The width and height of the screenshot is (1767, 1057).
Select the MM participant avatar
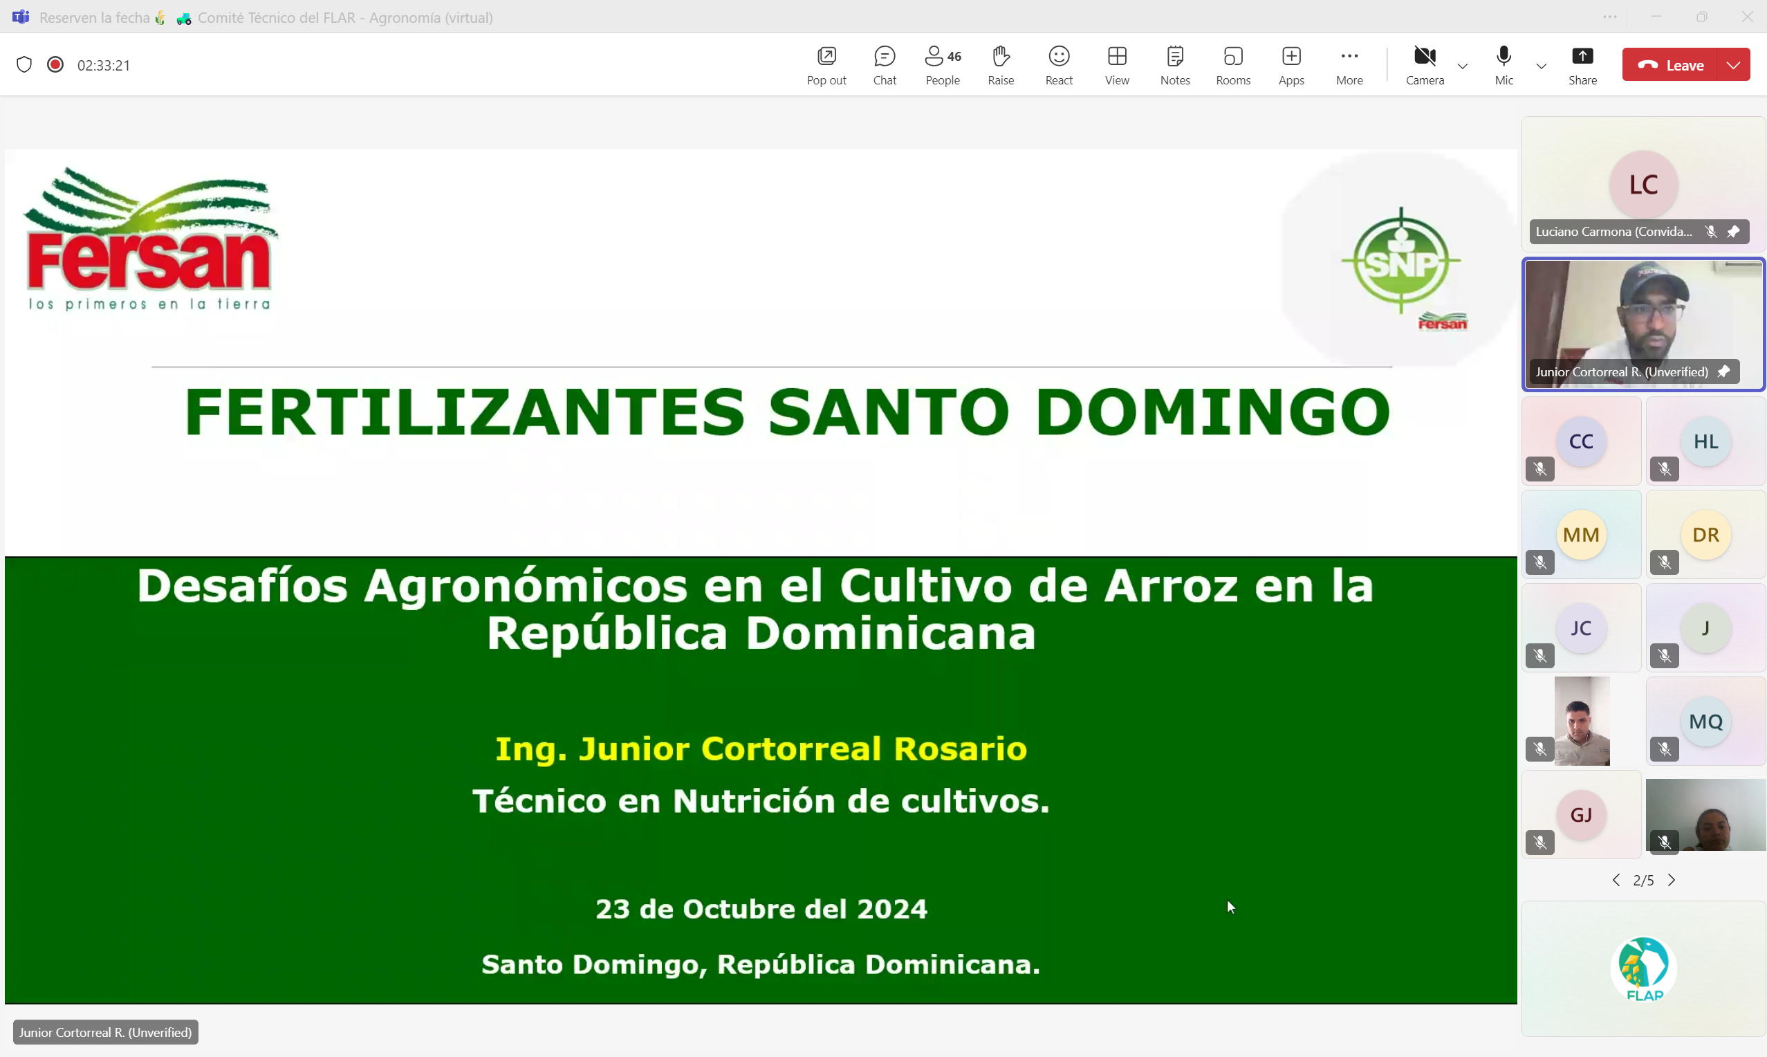point(1580,535)
